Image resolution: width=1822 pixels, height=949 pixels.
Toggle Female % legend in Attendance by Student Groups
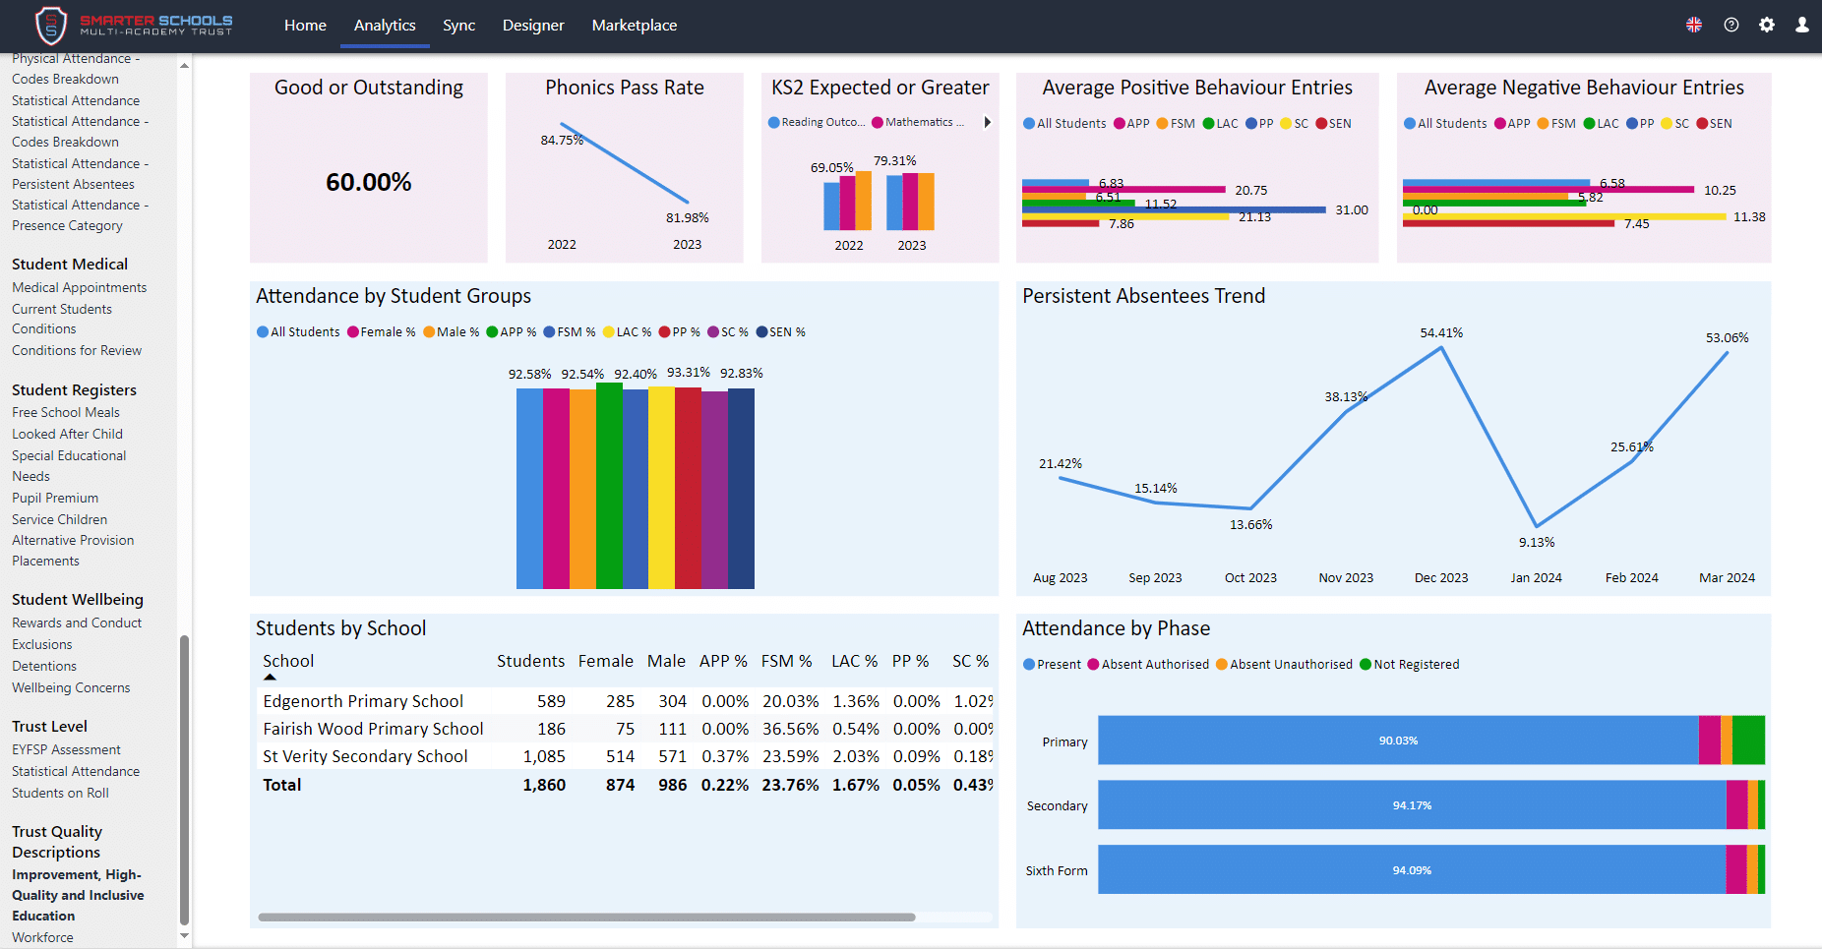pos(382,332)
